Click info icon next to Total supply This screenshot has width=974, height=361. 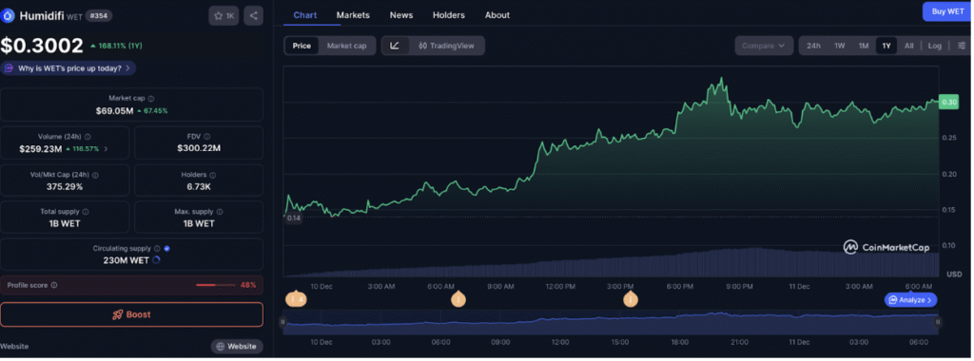pyautogui.click(x=85, y=212)
